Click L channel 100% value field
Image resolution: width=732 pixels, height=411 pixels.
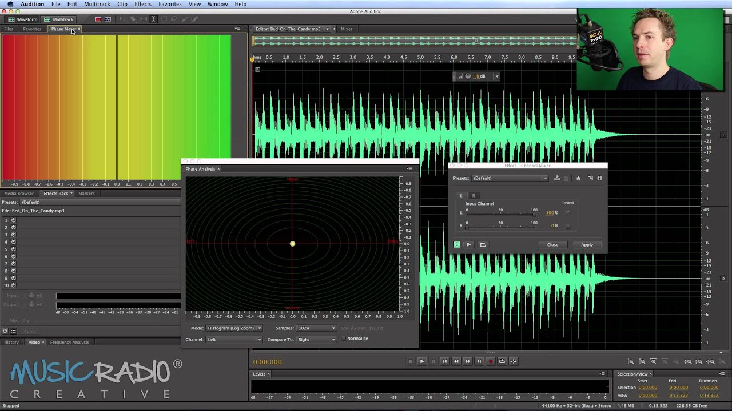(551, 213)
